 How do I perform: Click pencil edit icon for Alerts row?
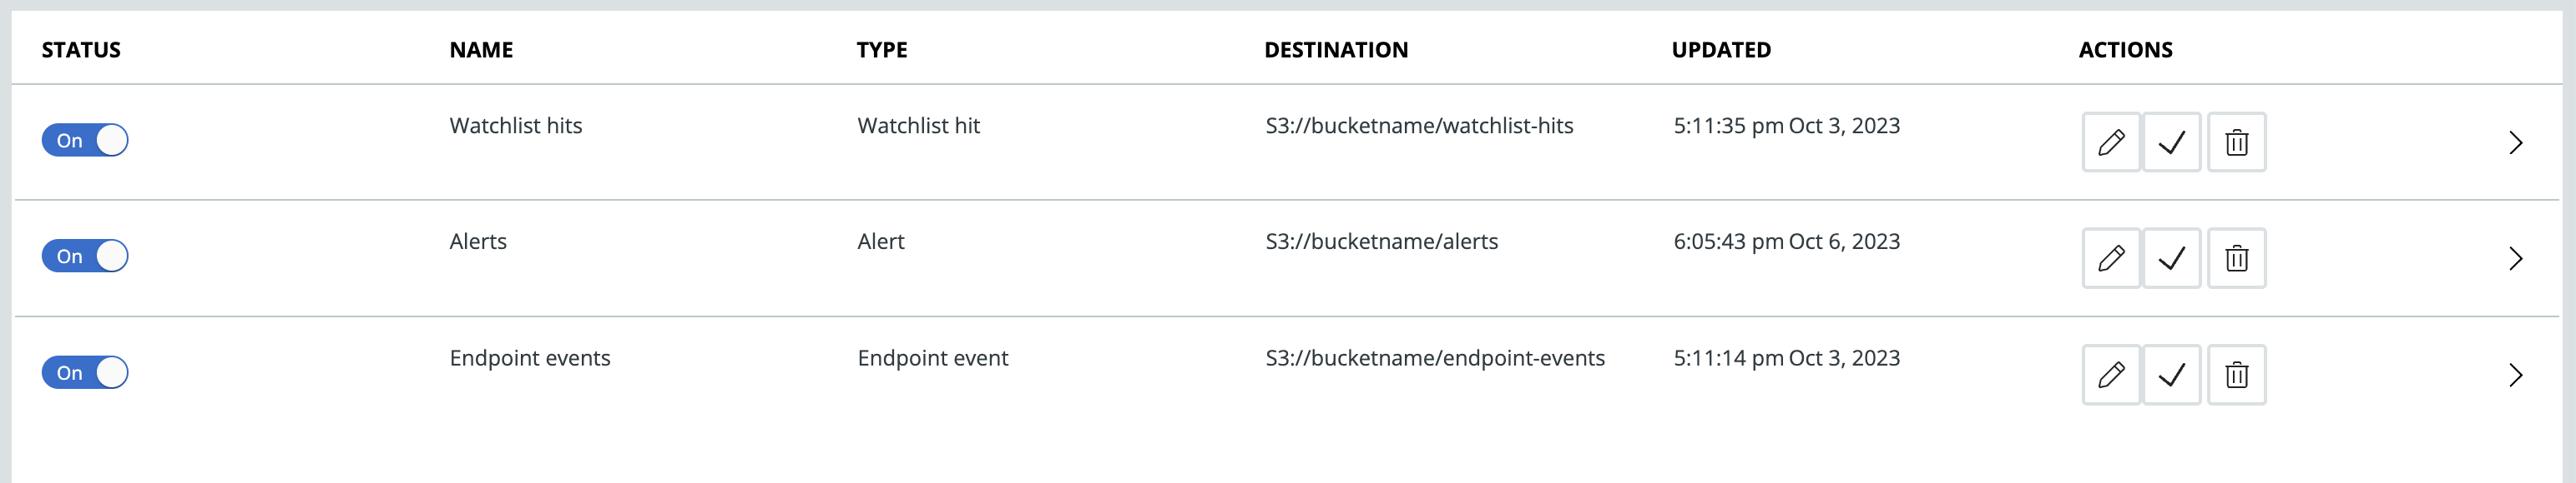(2110, 258)
